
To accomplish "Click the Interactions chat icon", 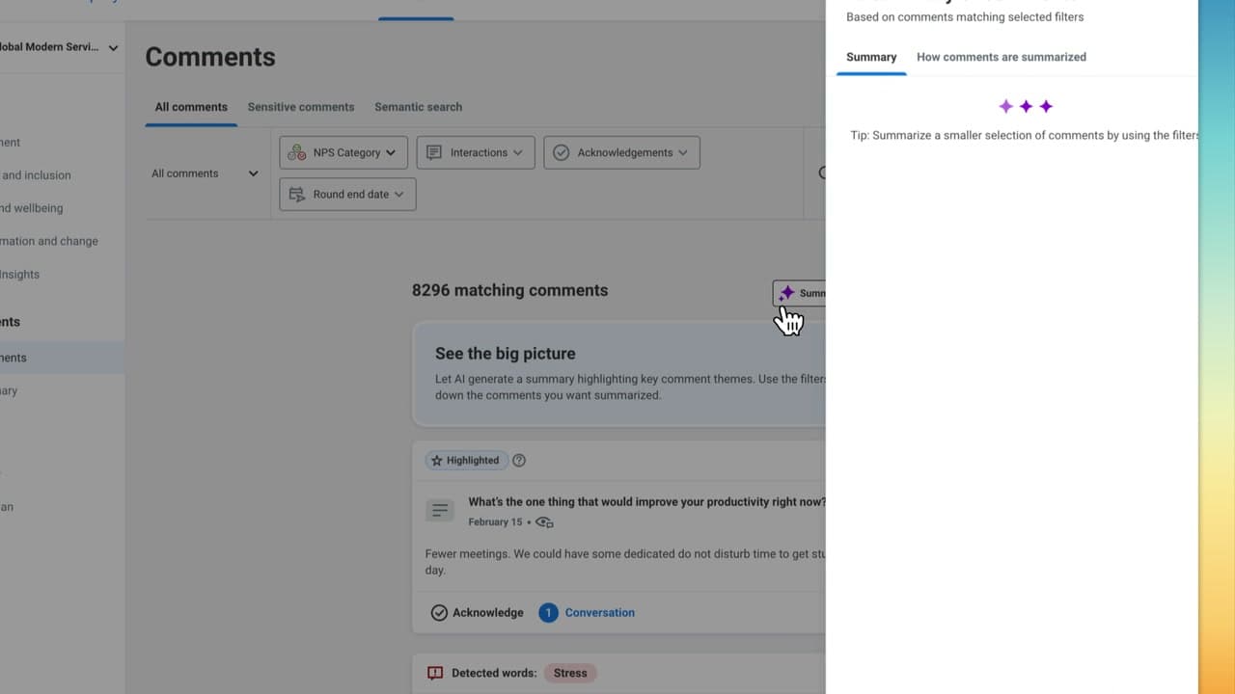I will (x=434, y=152).
